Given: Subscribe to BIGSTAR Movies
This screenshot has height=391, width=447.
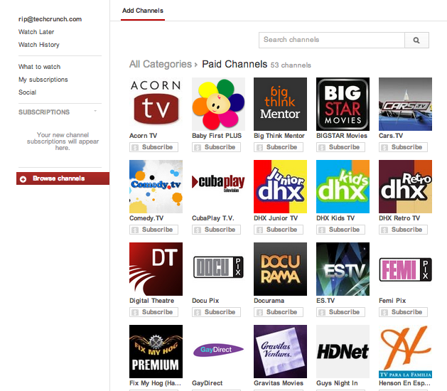Looking at the screenshot, I should tap(340, 147).
